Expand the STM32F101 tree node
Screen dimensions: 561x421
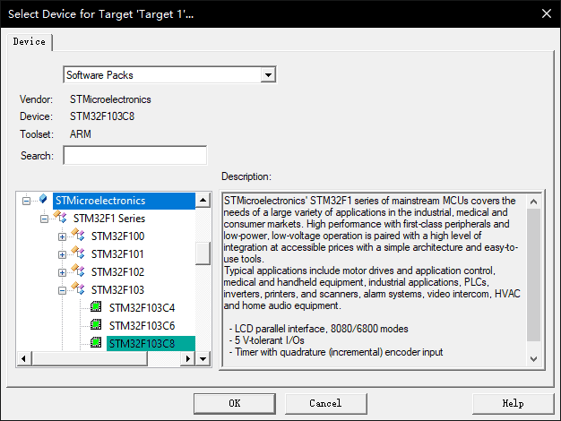63,254
